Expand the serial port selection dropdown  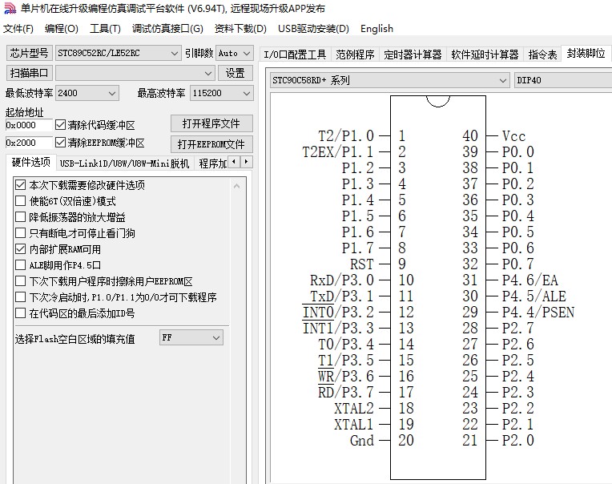point(135,73)
